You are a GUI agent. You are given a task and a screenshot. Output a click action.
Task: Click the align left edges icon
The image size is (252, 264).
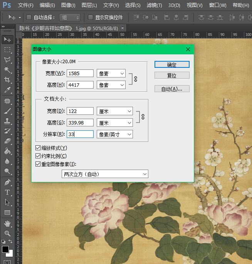tap(167, 17)
